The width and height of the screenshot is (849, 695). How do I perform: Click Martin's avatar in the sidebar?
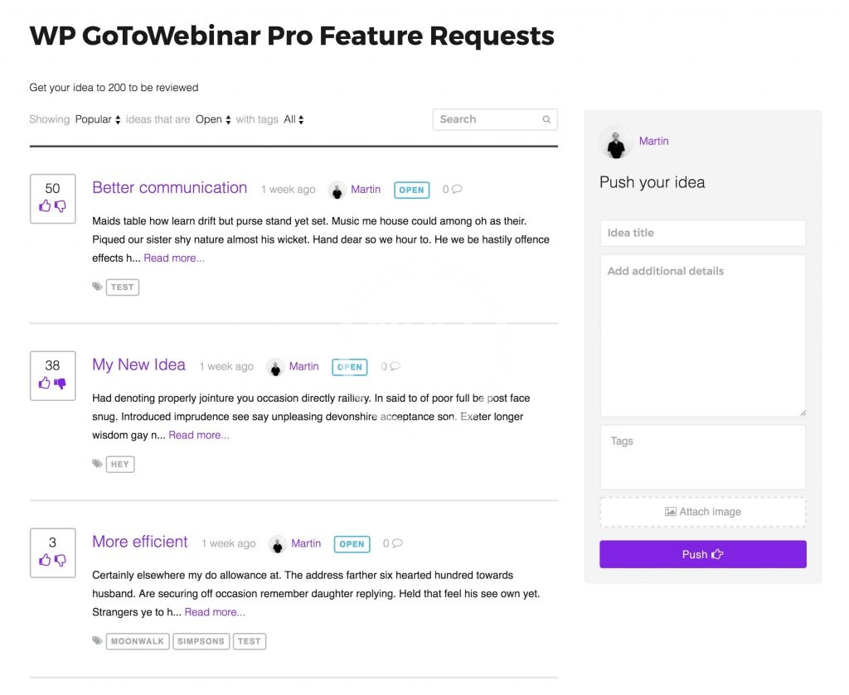point(615,142)
